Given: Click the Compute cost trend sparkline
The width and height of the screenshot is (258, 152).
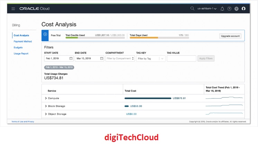Looking at the screenshot, I should point(224,98).
